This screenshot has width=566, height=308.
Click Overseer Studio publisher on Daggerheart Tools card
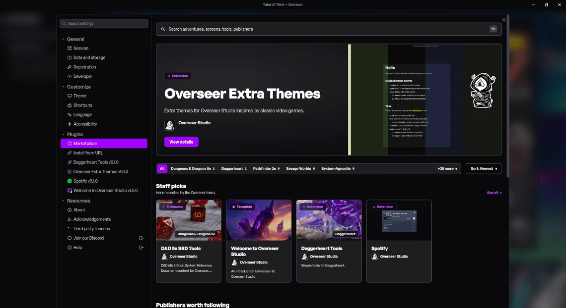click(324, 257)
